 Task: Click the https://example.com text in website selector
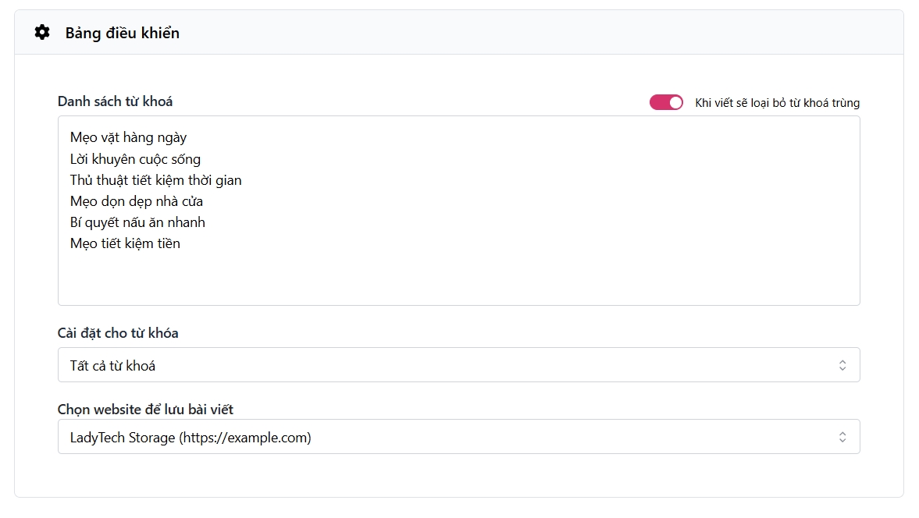pos(245,438)
